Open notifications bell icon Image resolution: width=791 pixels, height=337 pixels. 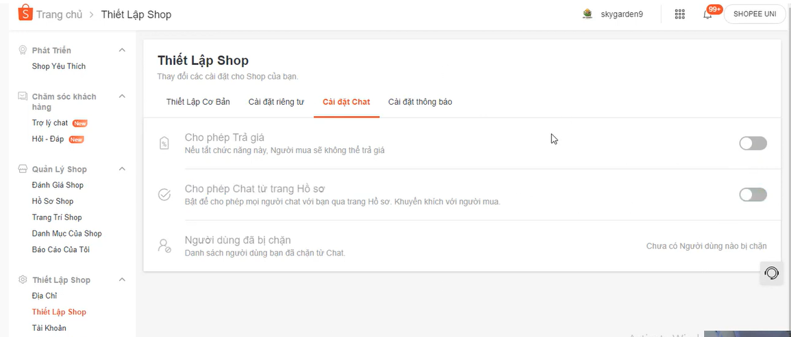tap(707, 14)
